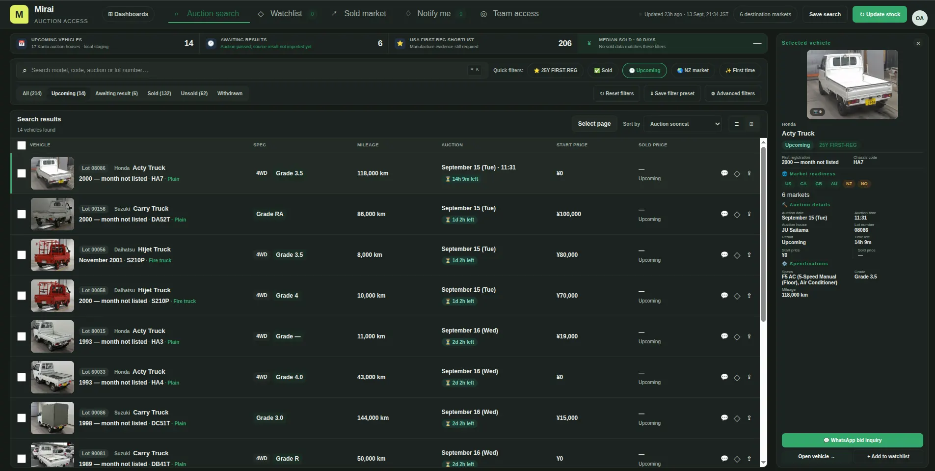Screen dimensions: 935x471
Task: Click the Open vehicle link
Action: tap(816, 456)
